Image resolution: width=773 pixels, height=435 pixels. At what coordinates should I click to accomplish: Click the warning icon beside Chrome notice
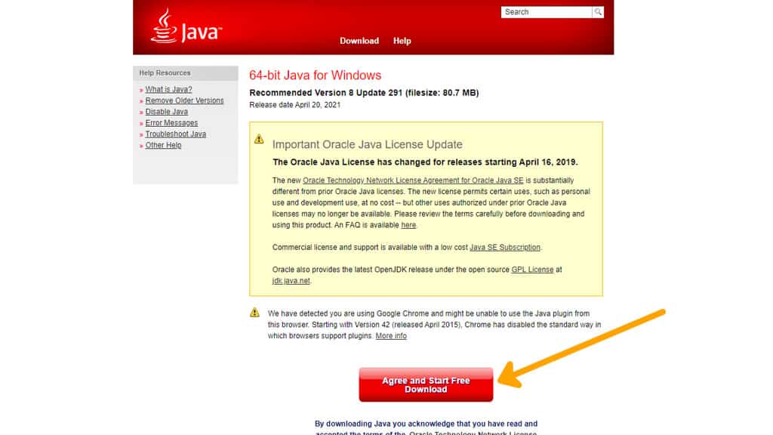click(254, 312)
